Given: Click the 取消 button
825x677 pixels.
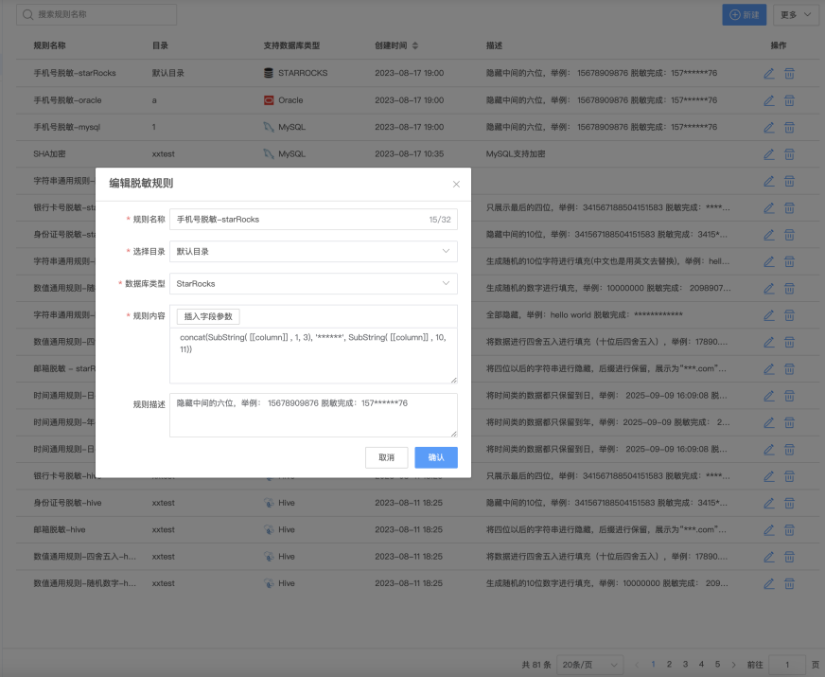Looking at the screenshot, I should 386,457.
